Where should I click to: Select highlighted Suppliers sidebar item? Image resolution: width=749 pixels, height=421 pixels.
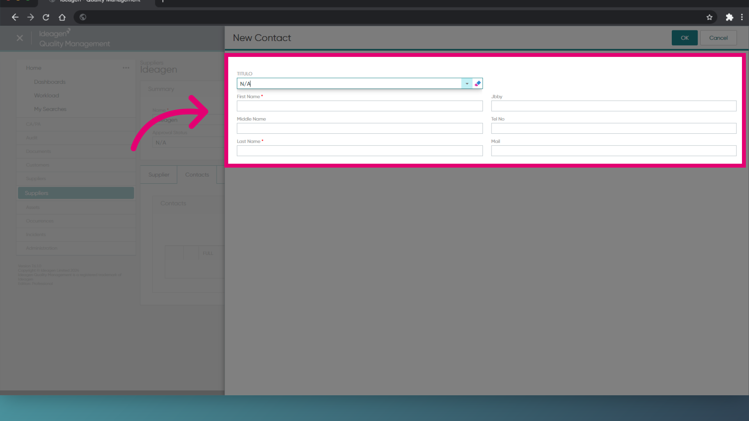click(x=76, y=193)
